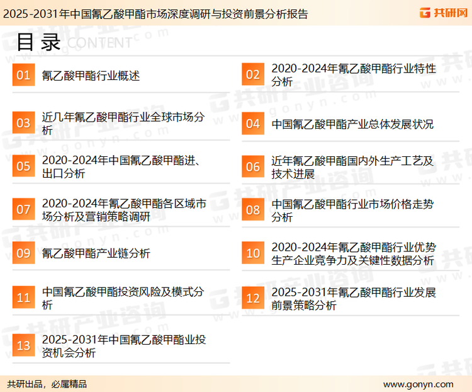Click the footer slogan 共研出品，必属精品
The width and height of the screenshot is (472, 392).
[x=47, y=384]
